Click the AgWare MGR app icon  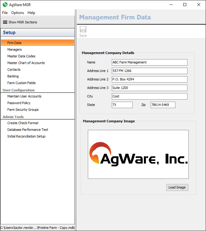(5, 5)
